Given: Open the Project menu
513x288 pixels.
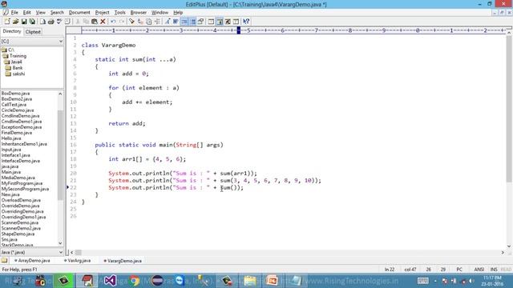Looking at the screenshot, I should (102, 13).
